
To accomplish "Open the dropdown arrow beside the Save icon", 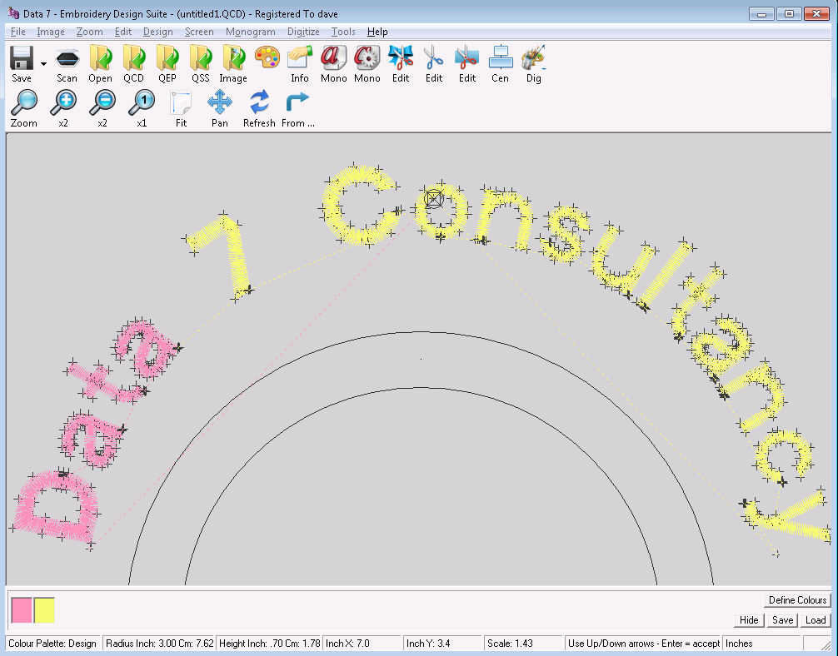I will coord(43,64).
